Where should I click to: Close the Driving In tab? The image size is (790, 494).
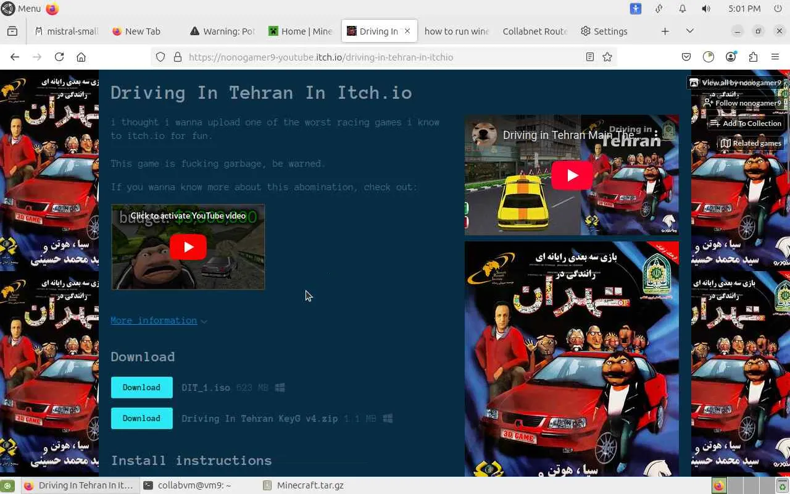(407, 31)
